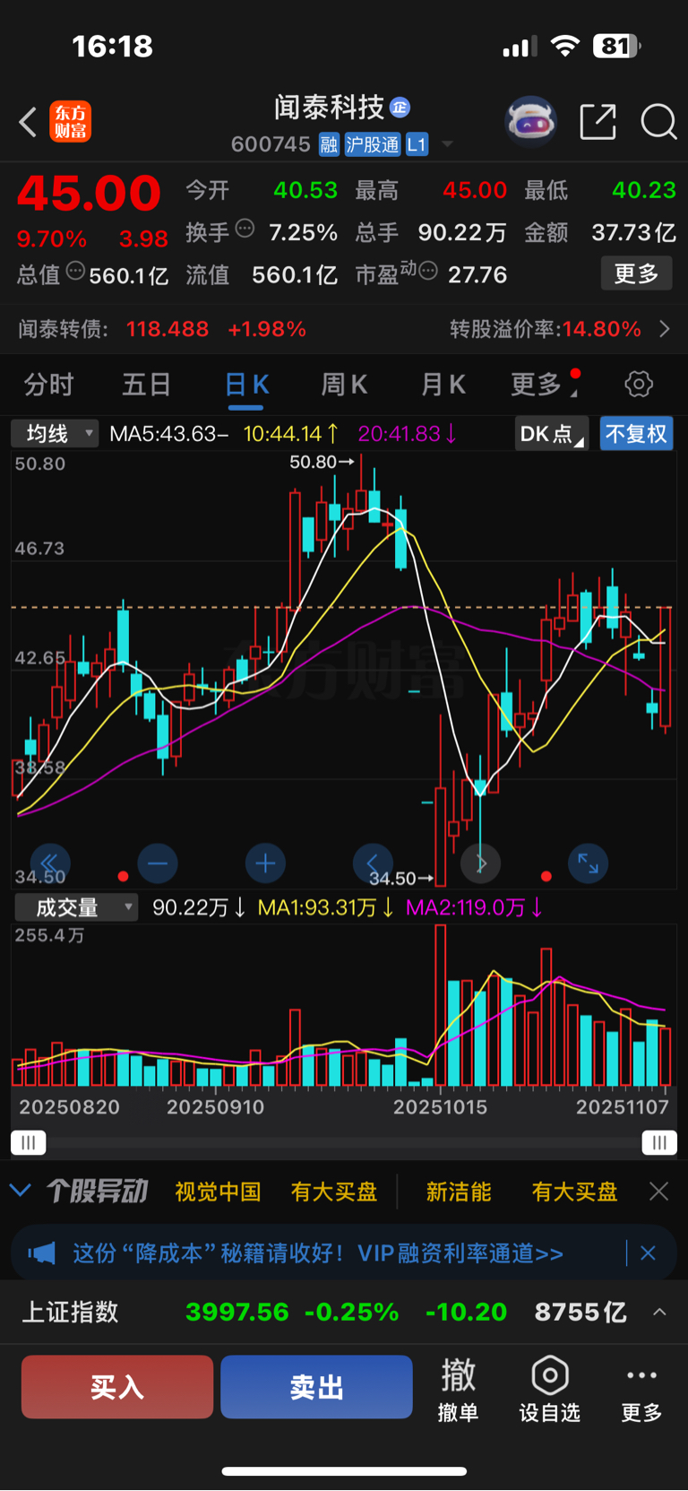
Task: Open 视觉中国 stock alert
Action: pyautogui.click(x=218, y=1192)
